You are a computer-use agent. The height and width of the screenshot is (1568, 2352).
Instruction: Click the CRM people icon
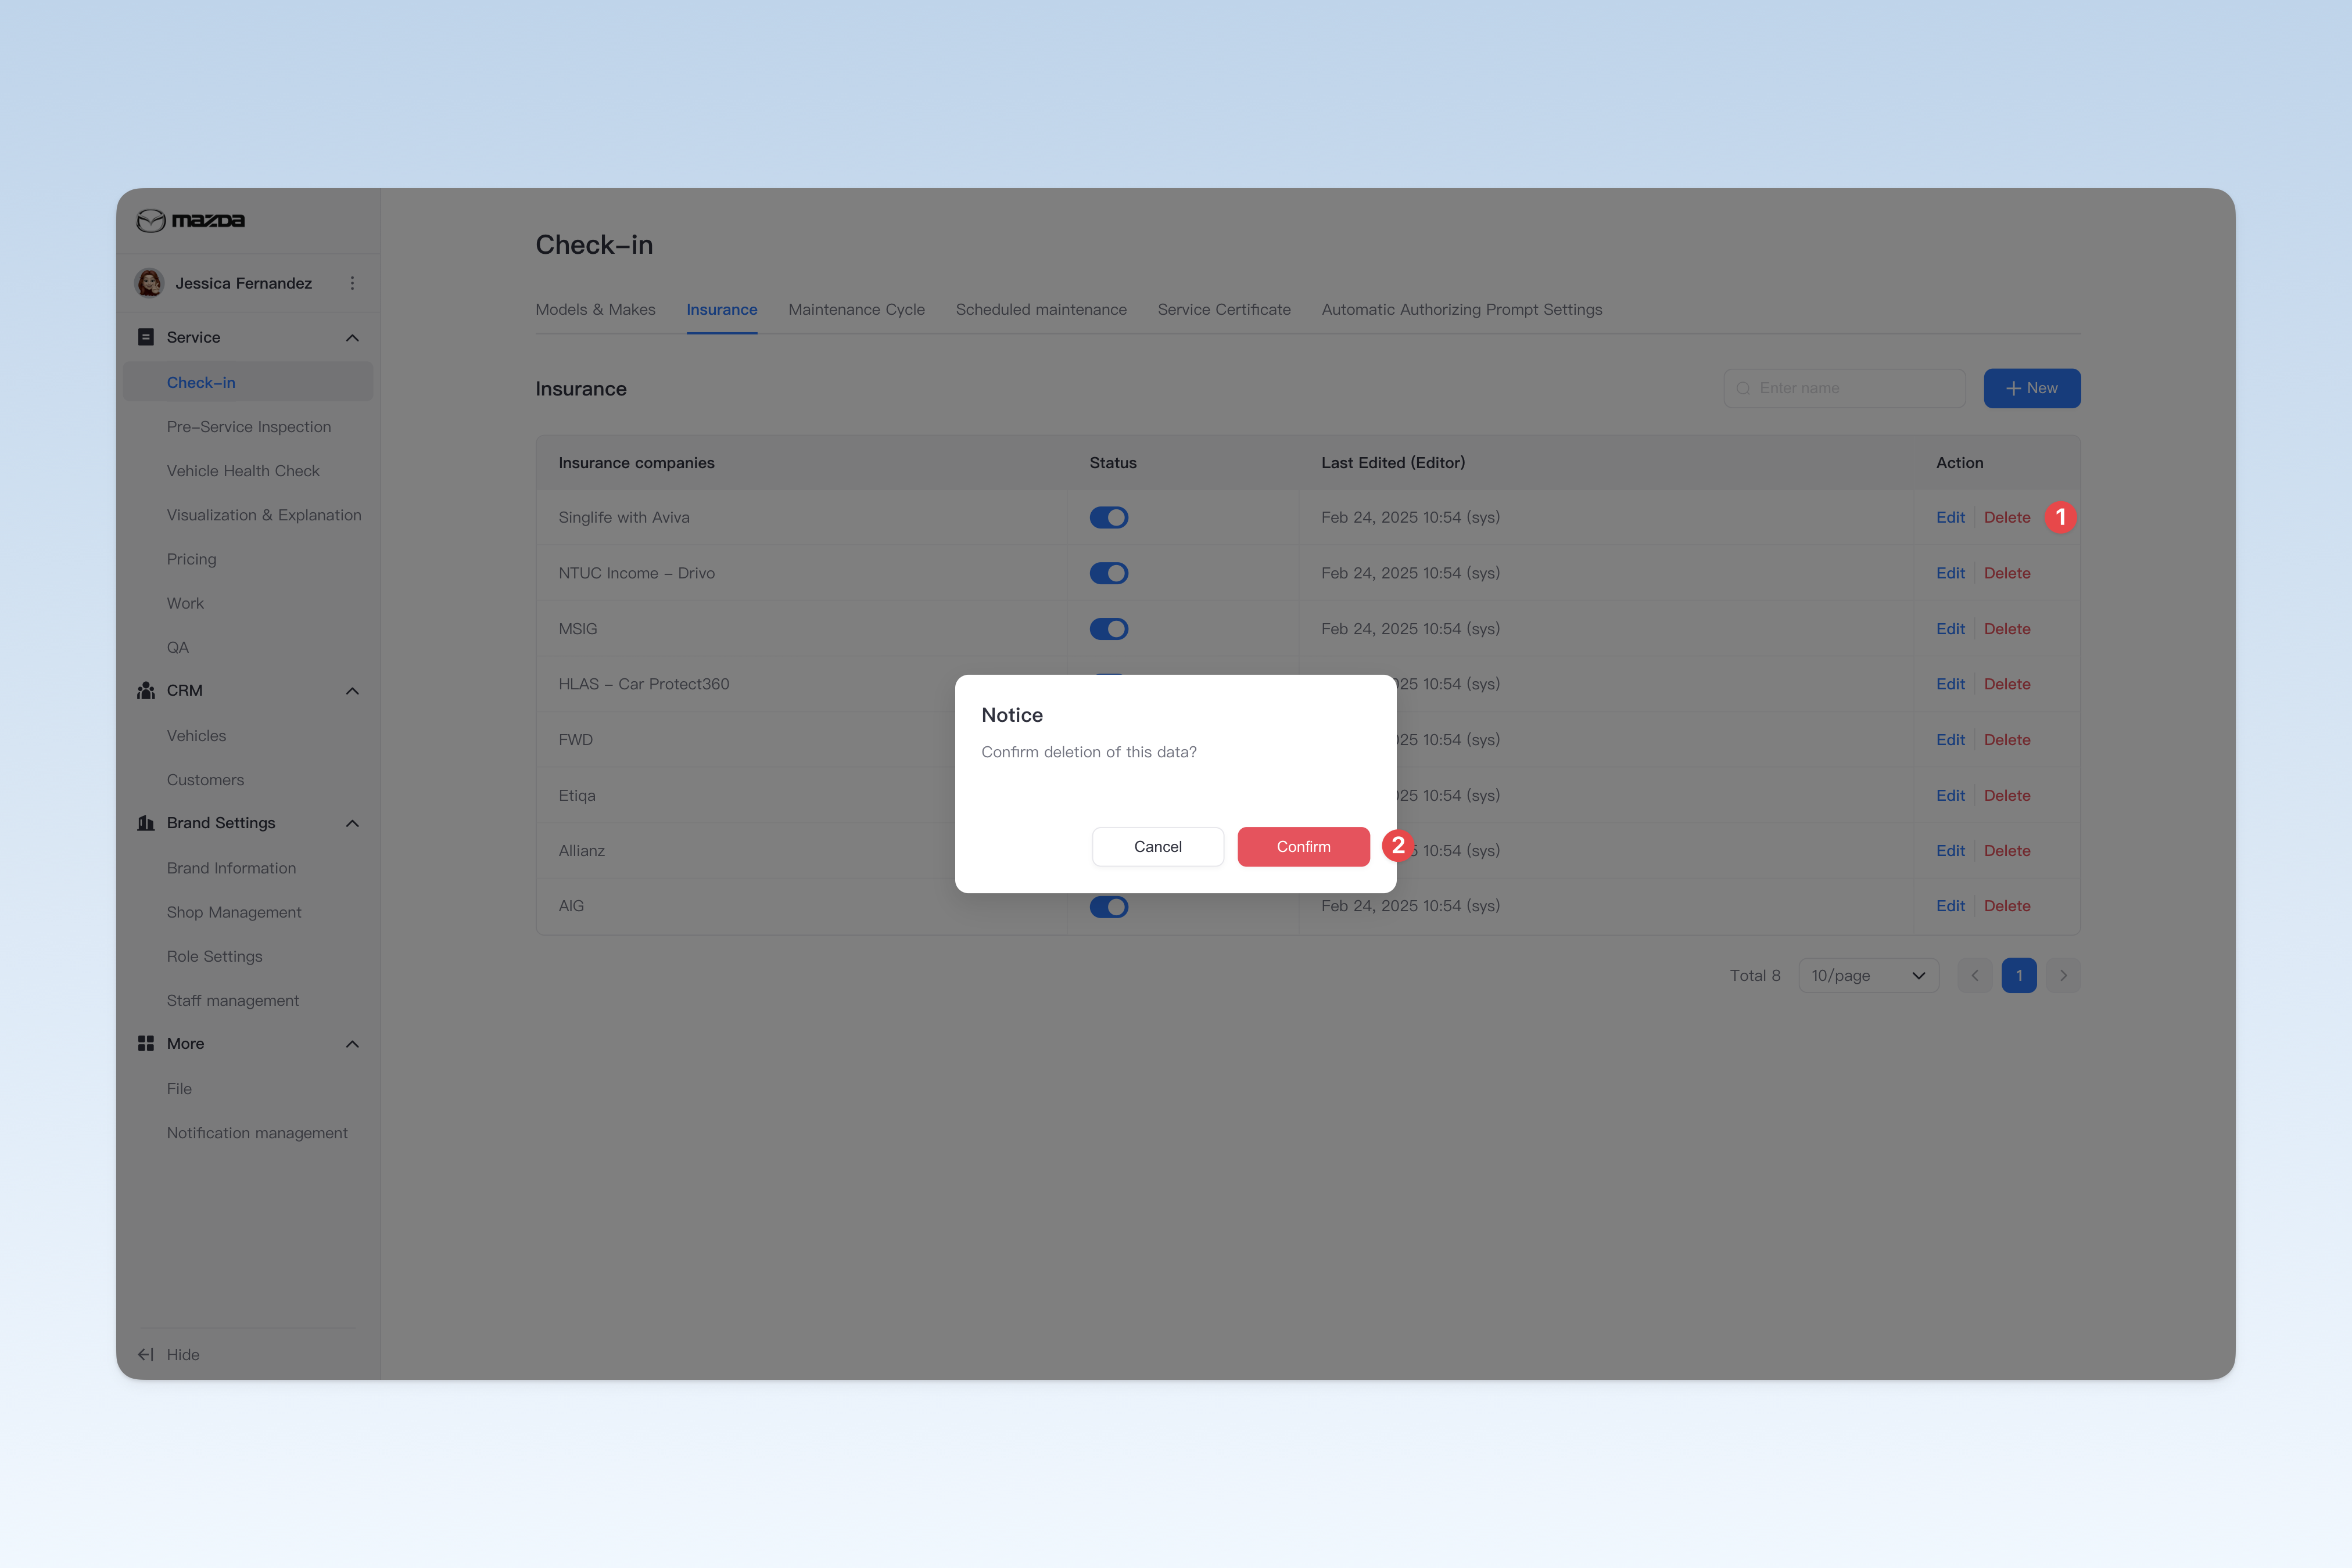[x=146, y=691]
